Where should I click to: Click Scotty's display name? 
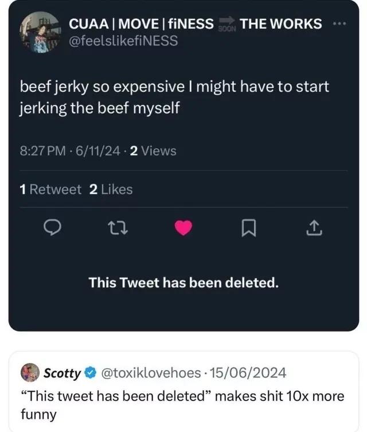coord(62,373)
